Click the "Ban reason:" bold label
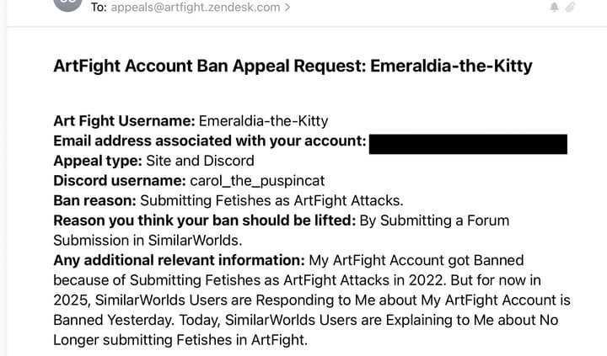 tap(94, 200)
